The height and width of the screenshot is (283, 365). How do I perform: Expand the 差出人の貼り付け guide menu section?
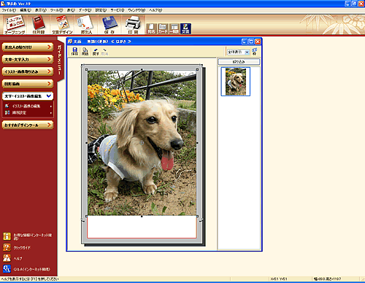pyautogui.click(x=28, y=47)
